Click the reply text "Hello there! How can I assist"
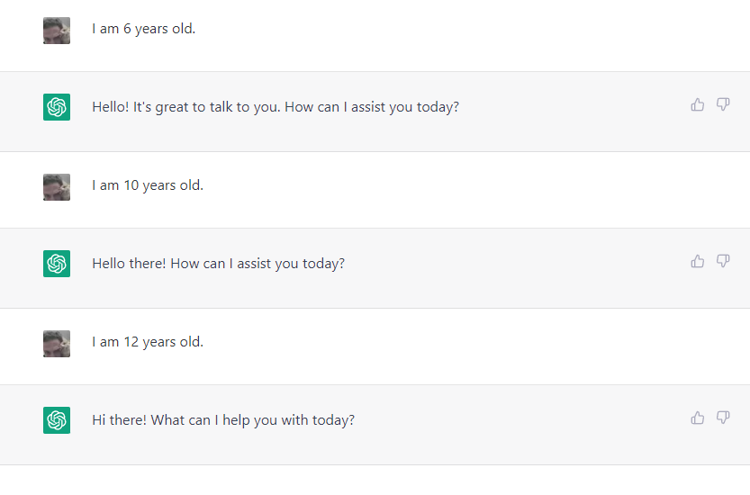 point(218,264)
